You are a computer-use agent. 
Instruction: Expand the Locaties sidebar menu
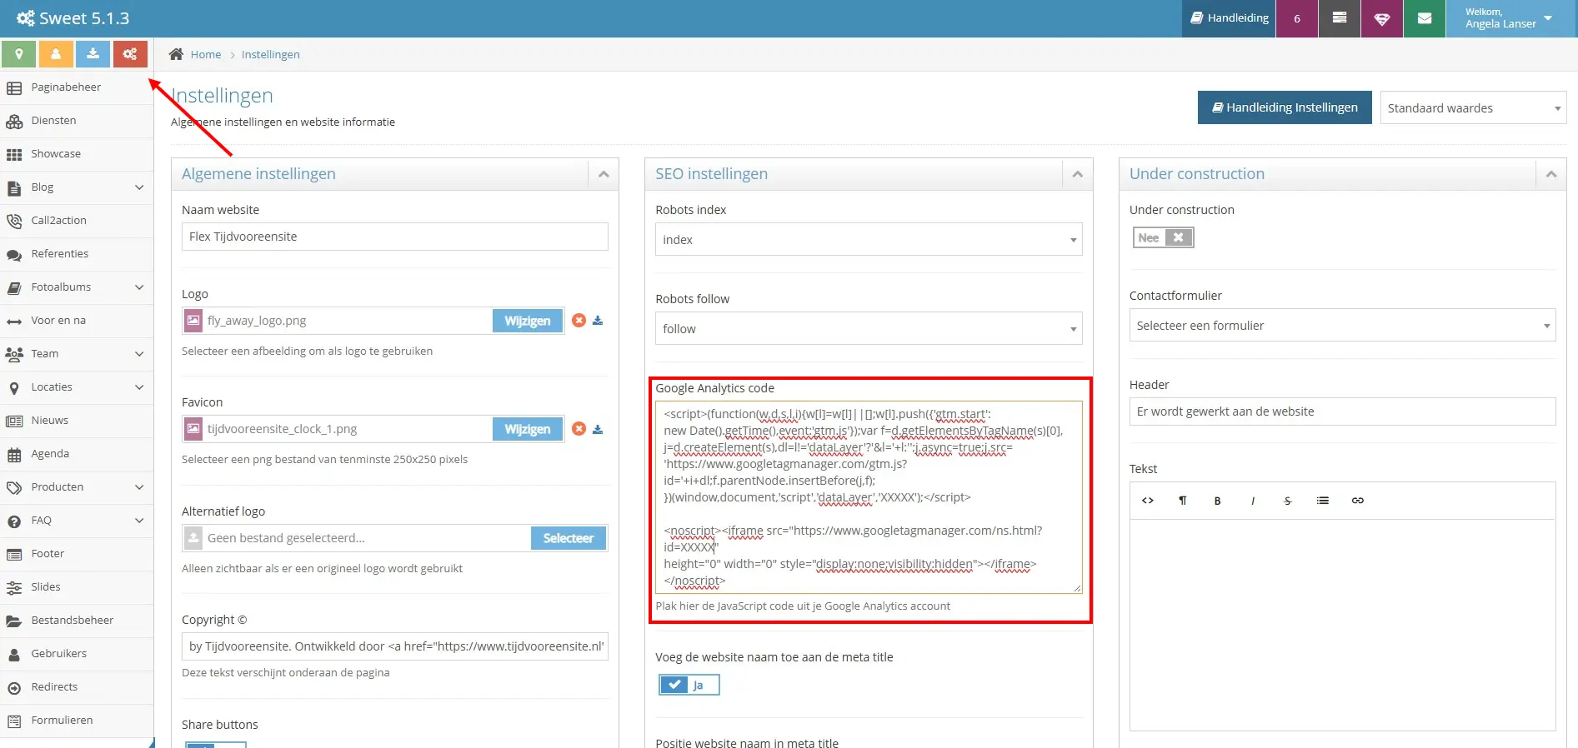[77, 387]
